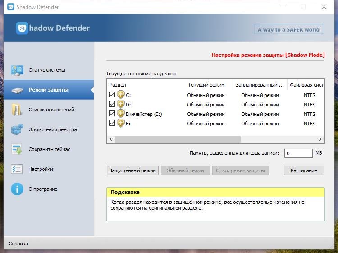Click scheduled mode Обычный режим for D:
The width and height of the screenshot is (338, 253).
[x=260, y=105]
